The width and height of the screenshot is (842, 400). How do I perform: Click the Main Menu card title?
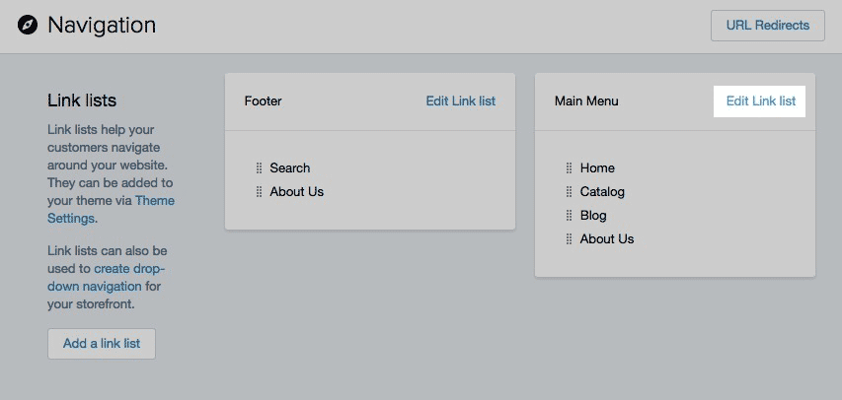point(586,100)
